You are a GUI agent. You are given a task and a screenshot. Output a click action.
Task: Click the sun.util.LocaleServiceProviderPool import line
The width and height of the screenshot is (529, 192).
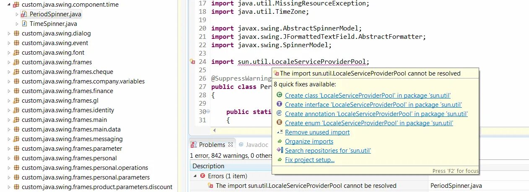coord(290,62)
